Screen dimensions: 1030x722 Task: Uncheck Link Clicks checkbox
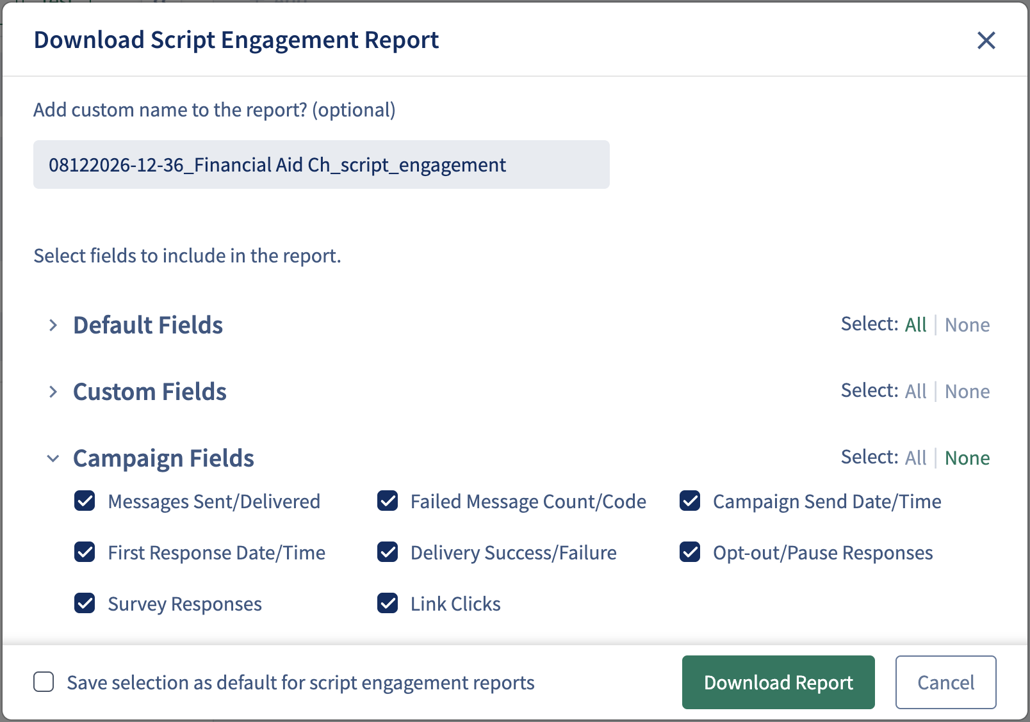(x=388, y=603)
